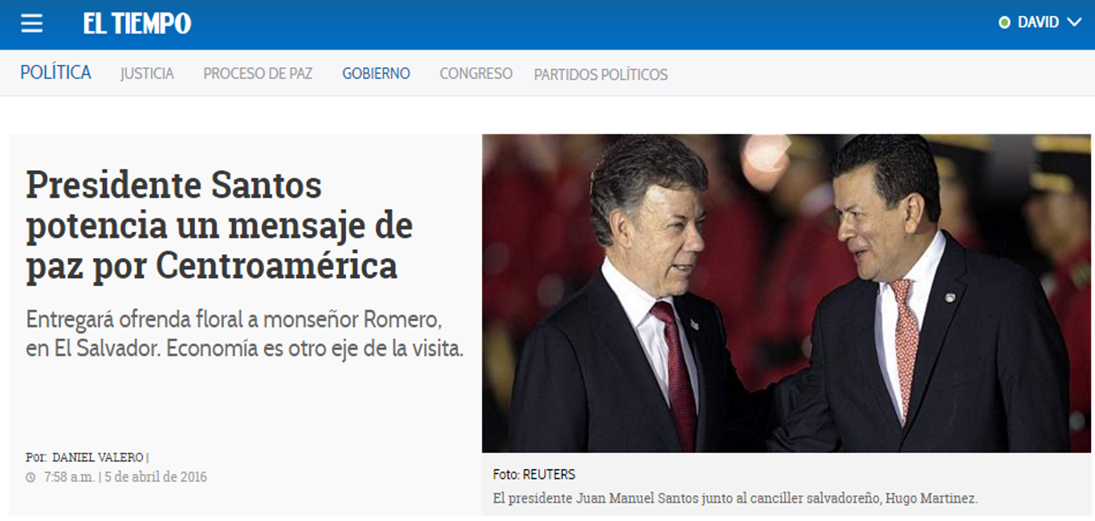This screenshot has height=521, width=1095.
Task: Select the JUSTICIA tab
Action: coord(147,74)
